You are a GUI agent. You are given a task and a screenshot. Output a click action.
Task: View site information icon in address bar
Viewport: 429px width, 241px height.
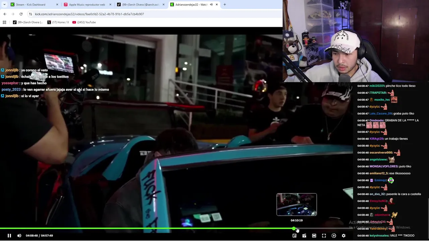point(30,14)
